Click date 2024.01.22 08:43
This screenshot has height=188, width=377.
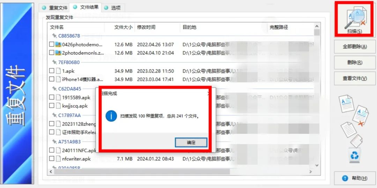coord(155,158)
